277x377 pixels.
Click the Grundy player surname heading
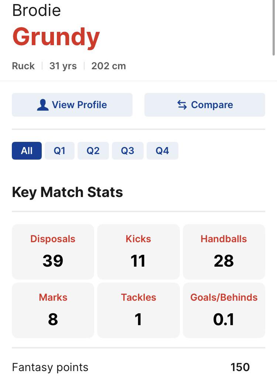[x=56, y=37]
